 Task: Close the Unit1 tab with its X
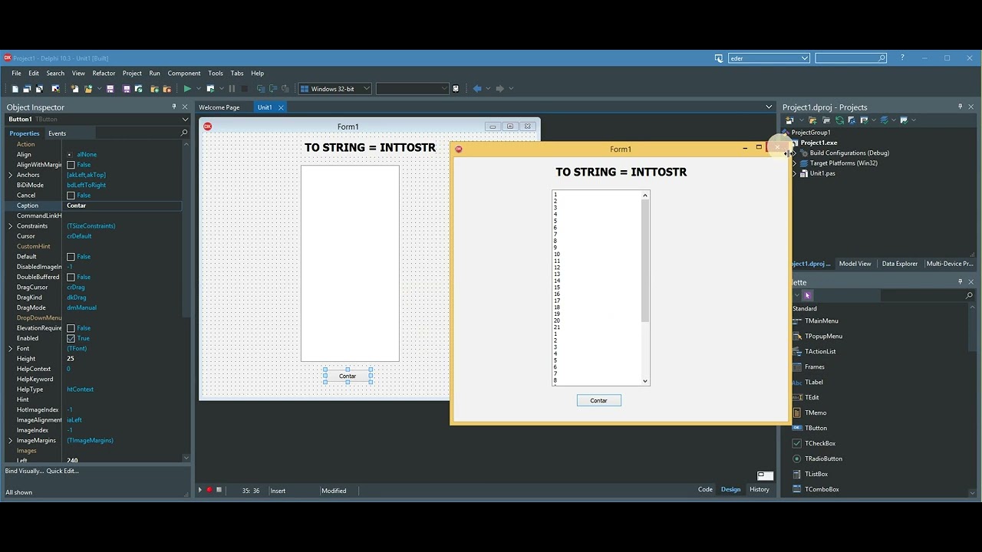coord(281,107)
